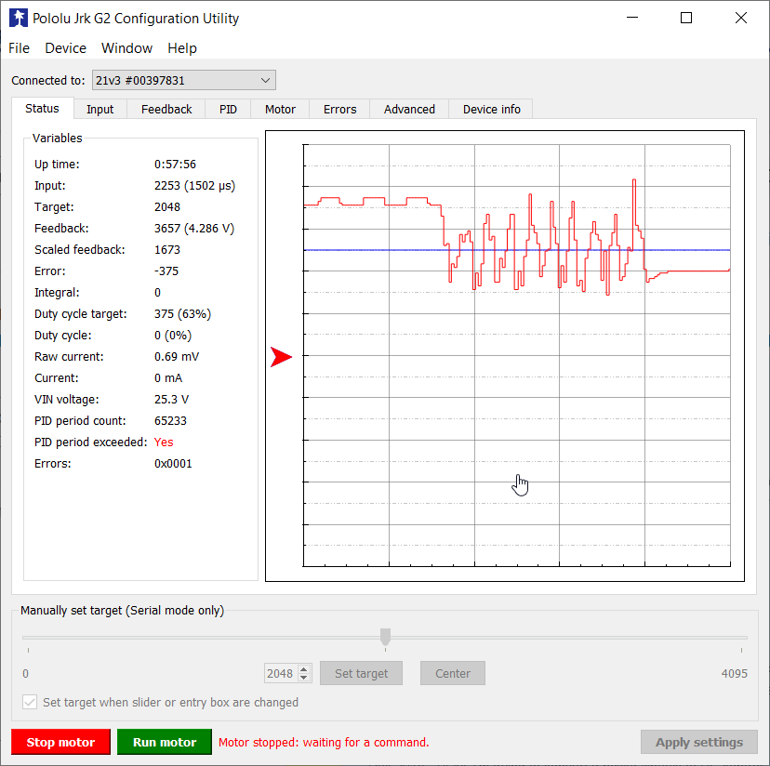Open the Device menu
The height and width of the screenshot is (766, 770).
point(65,48)
